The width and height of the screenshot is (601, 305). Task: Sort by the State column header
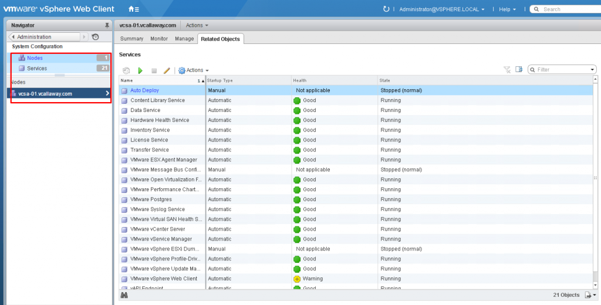click(485, 80)
